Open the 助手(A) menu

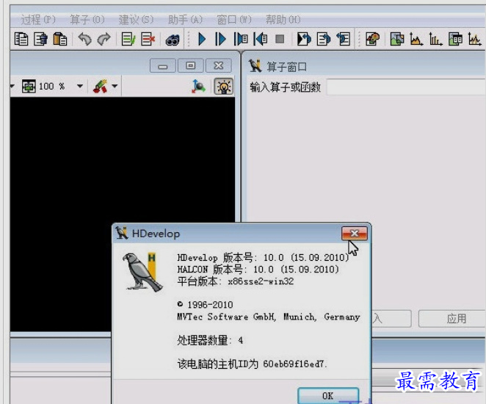click(185, 20)
